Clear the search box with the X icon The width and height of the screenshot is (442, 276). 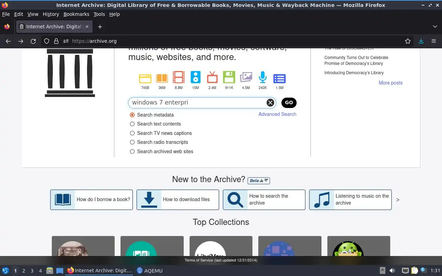[270, 102]
